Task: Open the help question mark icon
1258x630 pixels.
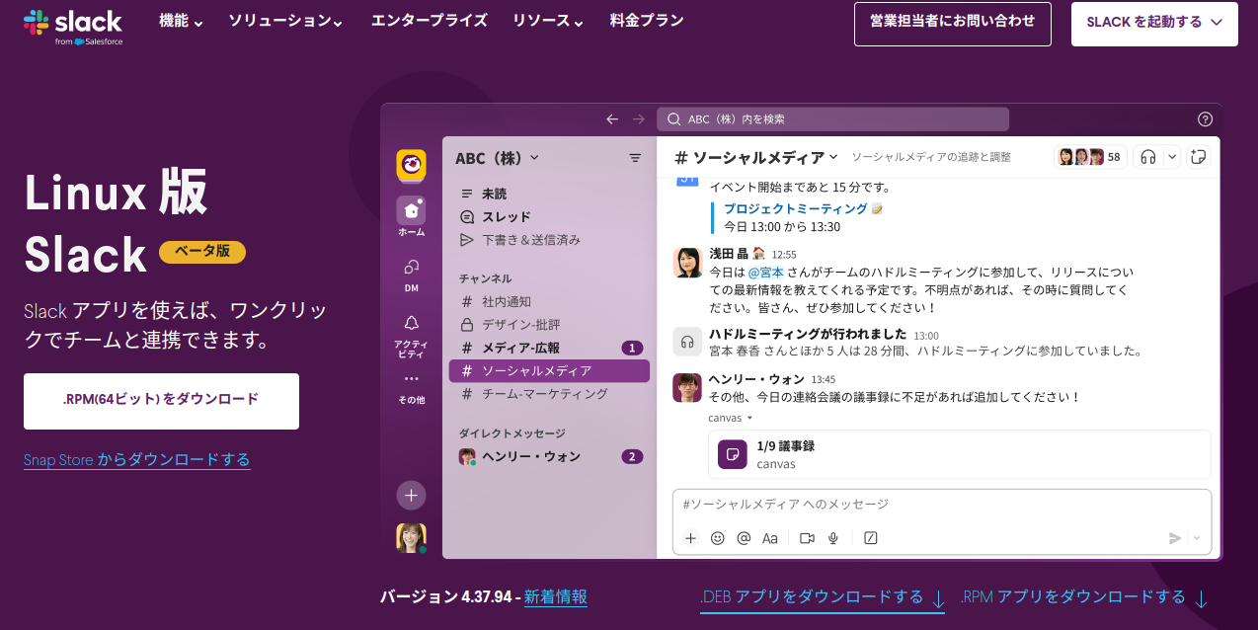Action: 1205,119
